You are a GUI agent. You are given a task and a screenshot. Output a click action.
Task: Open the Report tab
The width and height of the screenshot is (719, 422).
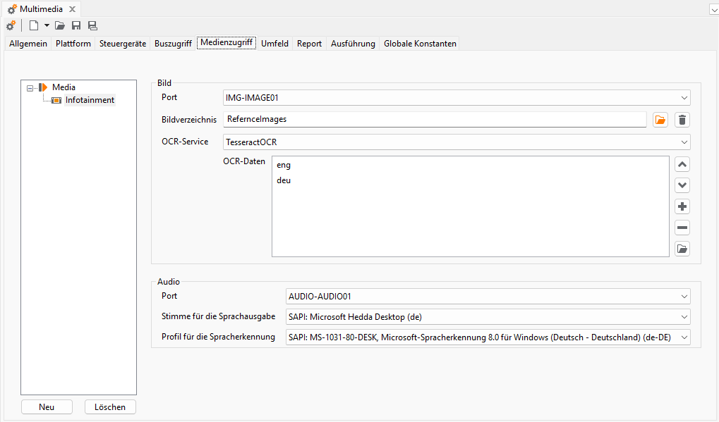[x=310, y=44]
